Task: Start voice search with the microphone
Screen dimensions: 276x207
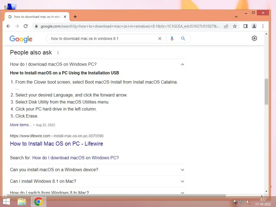Action: click(x=172, y=39)
